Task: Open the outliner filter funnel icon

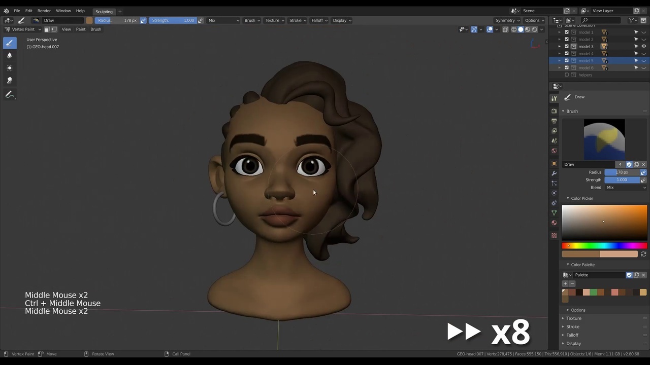Action: click(x=631, y=20)
